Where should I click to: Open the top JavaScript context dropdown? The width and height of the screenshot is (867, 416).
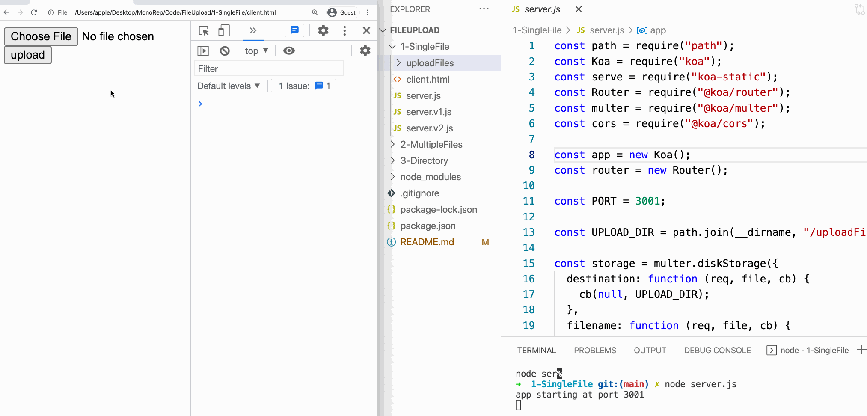[x=256, y=51]
